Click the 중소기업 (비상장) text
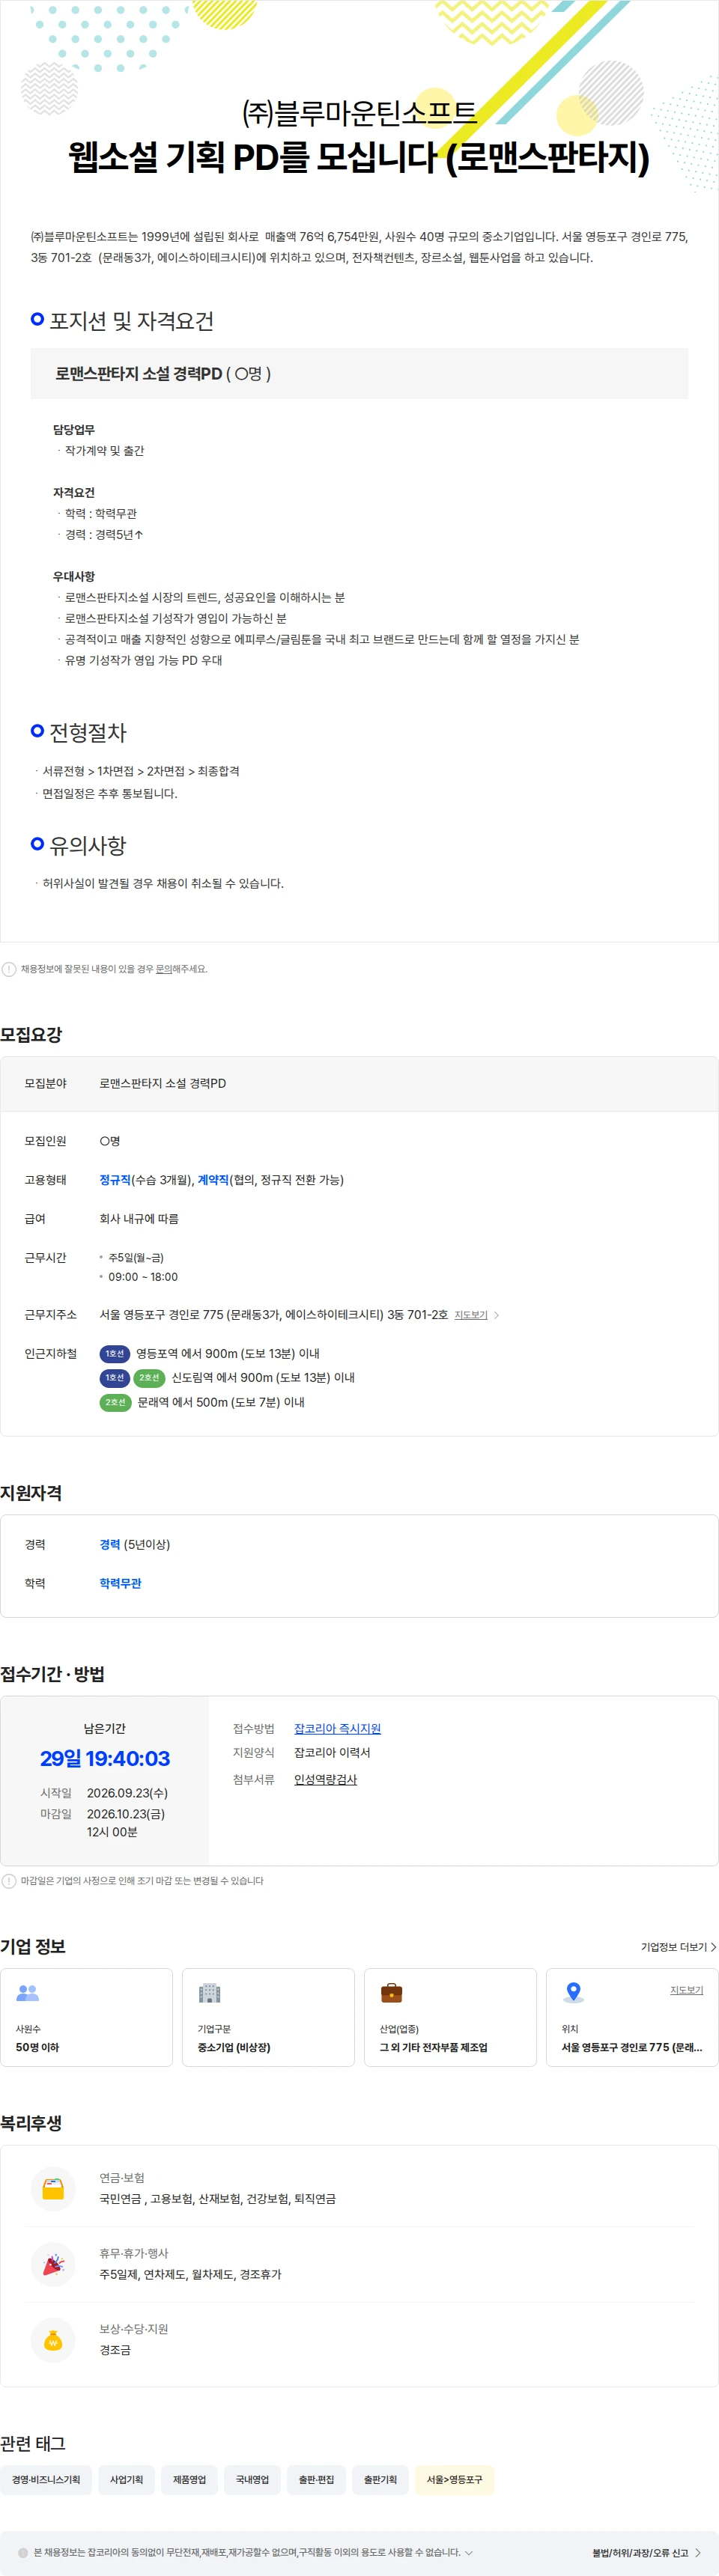 234,2047
